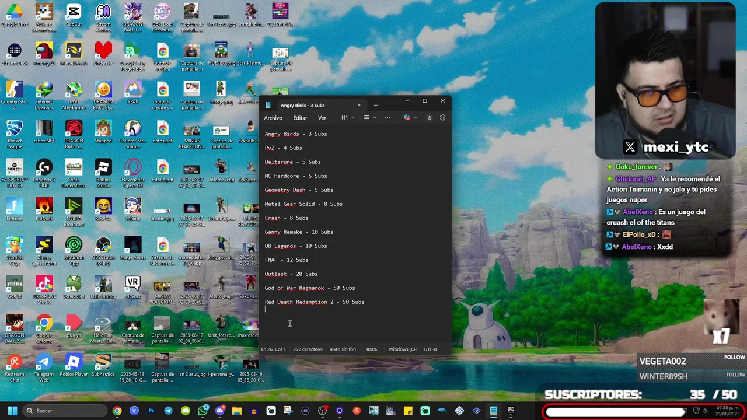Open the Archivo menu
747x420 pixels.
pyautogui.click(x=273, y=118)
